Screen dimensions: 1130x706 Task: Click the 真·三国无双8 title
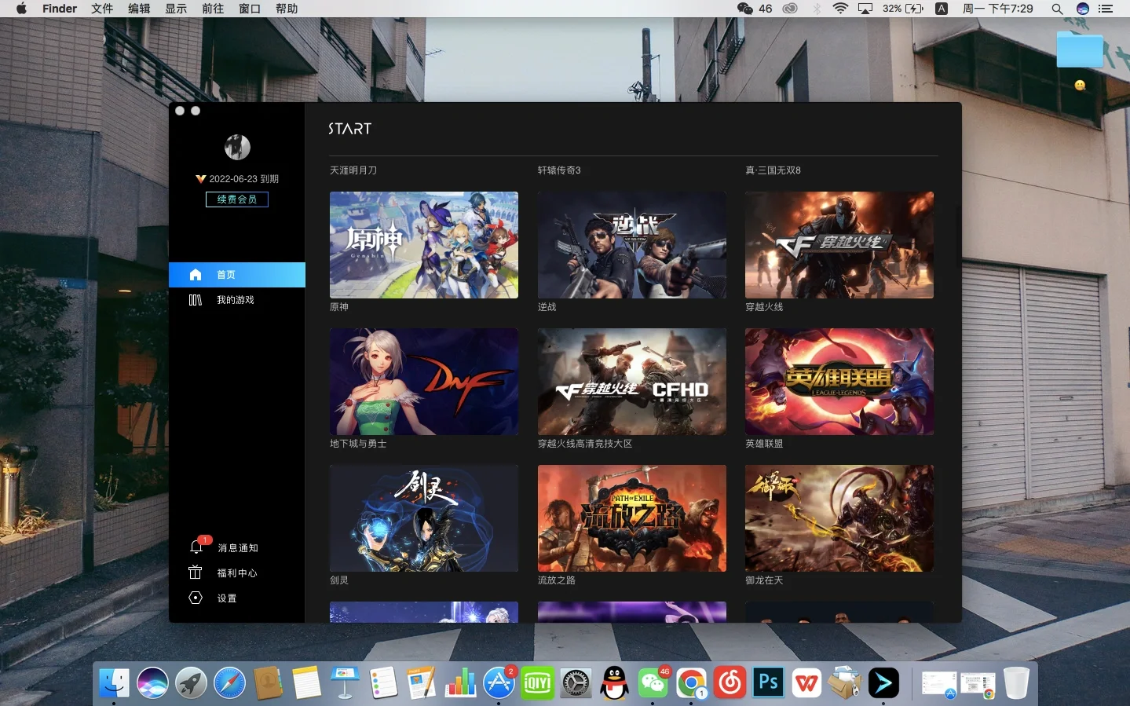(x=773, y=170)
